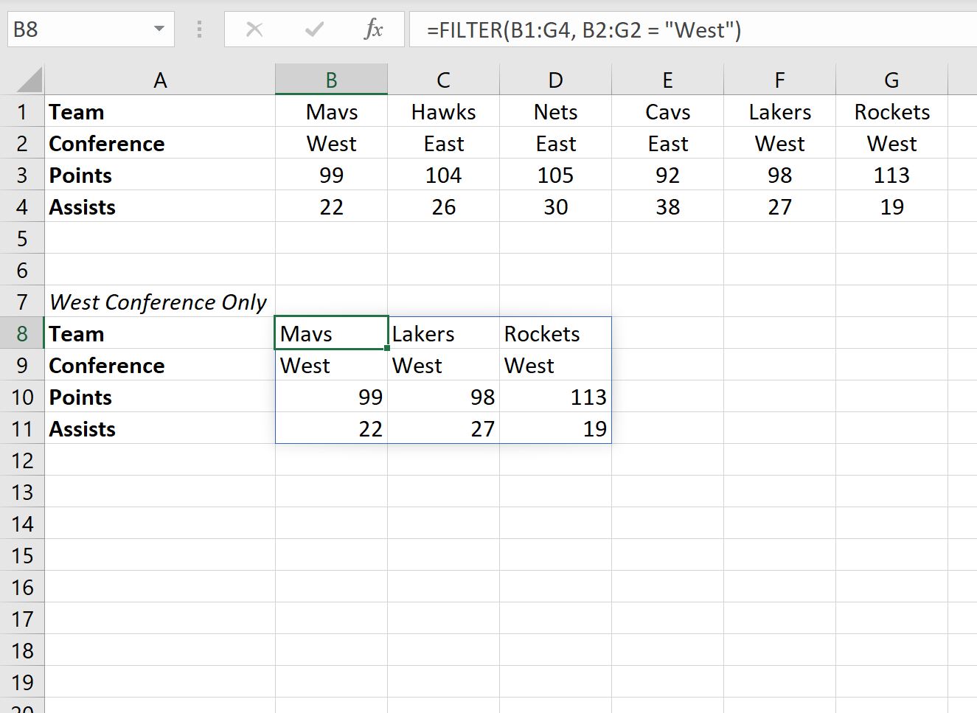Click the Conference label in row 2

coord(160,143)
